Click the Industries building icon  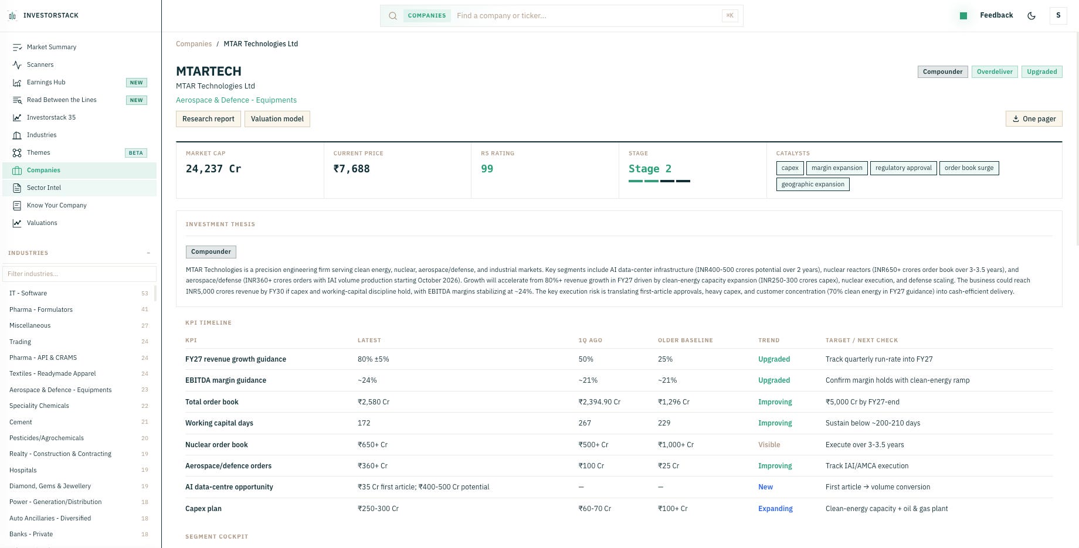click(17, 135)
